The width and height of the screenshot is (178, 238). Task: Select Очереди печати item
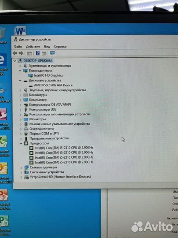point(42,129)
